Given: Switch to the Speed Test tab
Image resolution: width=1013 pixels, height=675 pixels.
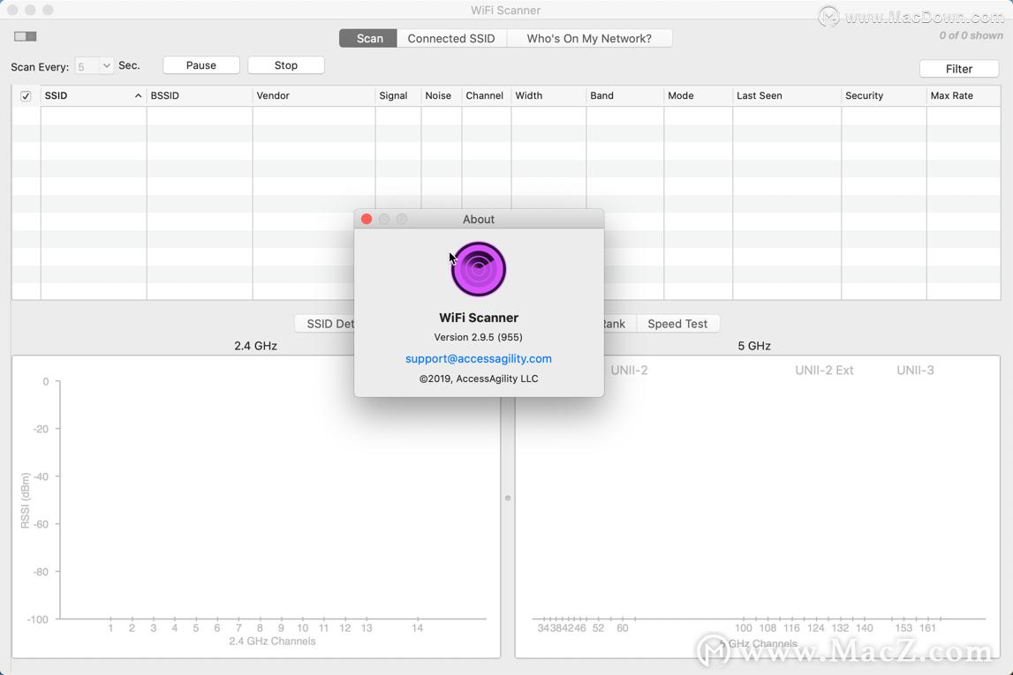Looking at the screenshot, I should (677, 324).
